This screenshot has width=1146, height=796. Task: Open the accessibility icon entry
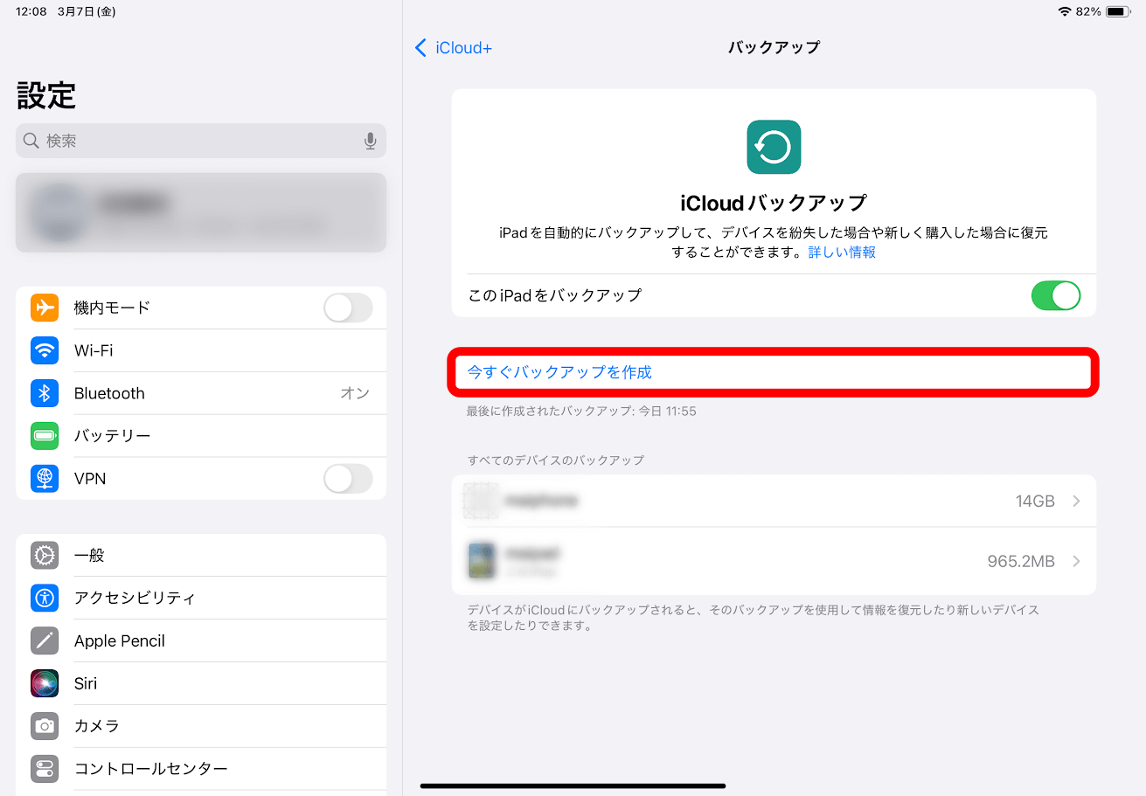[x=45, y=598]
